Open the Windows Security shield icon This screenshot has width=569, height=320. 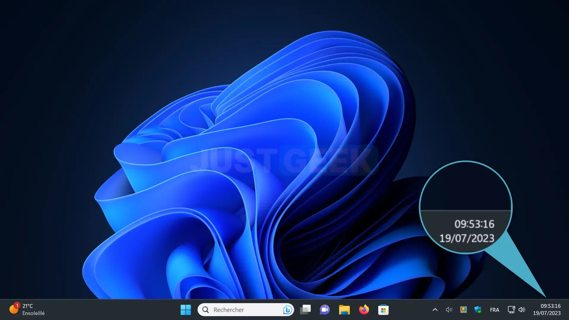(478, 310)
